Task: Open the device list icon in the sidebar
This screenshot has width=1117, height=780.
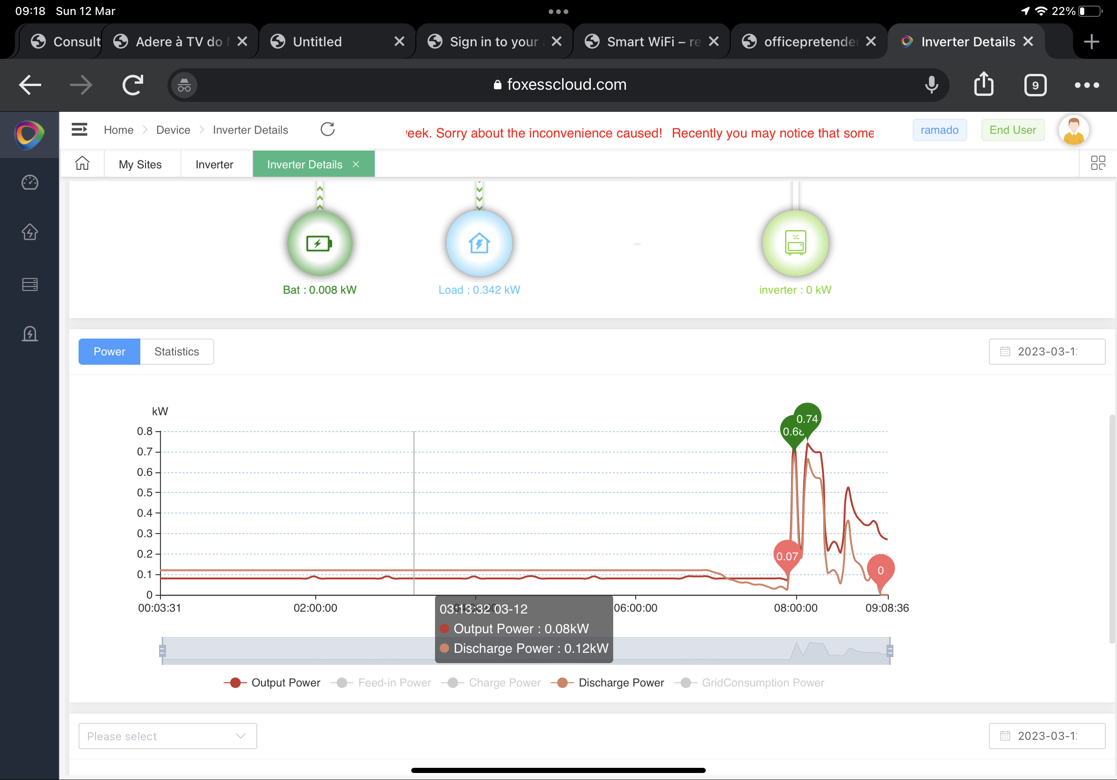Action: click(29, 284)
